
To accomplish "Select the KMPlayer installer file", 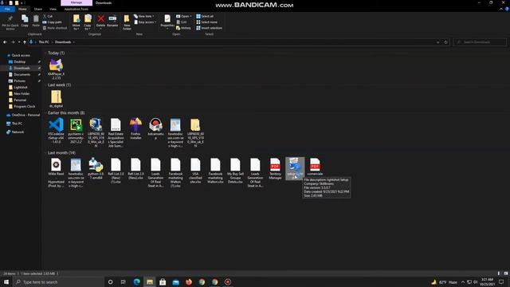I will click(56, 69).
